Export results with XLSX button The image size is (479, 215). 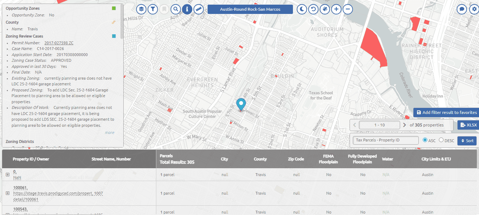(x=468, y=125)
